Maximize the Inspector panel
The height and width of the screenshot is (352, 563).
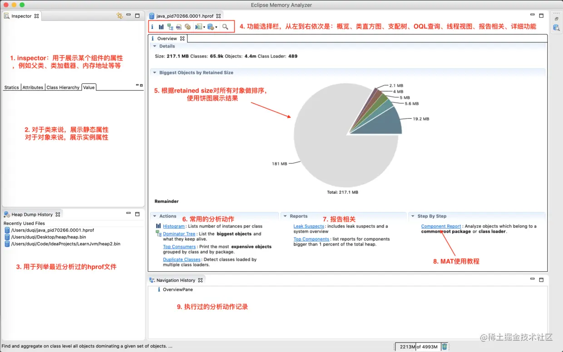pyautogui.click(x=137, y=15)
